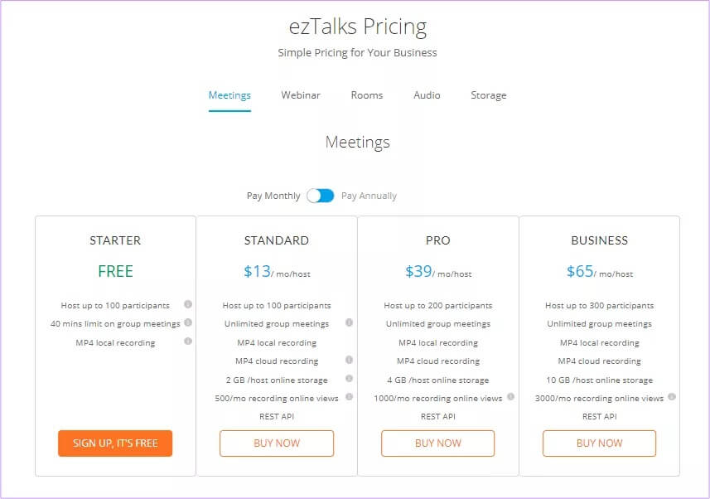Click info icon for Standard unlimited group meetings
This screenshot has height=499, width=710.
click(349, 322)
